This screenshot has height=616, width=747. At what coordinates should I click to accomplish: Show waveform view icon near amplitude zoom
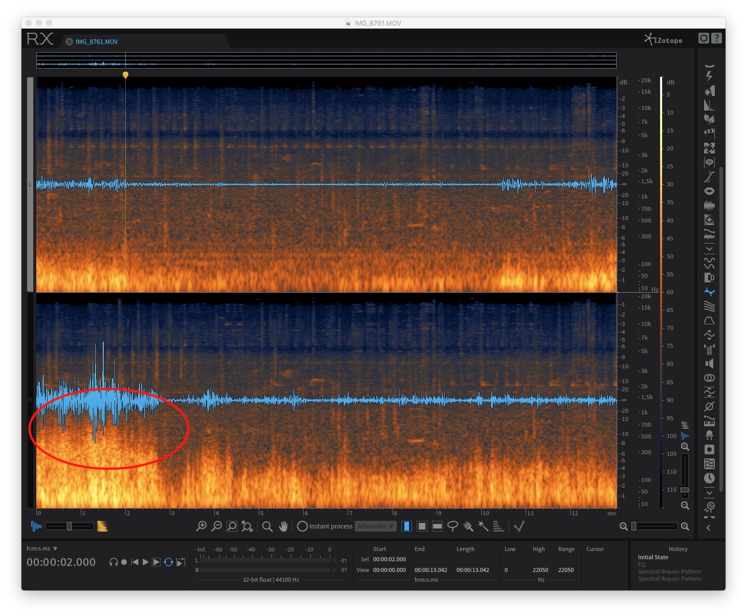(685, 435)
